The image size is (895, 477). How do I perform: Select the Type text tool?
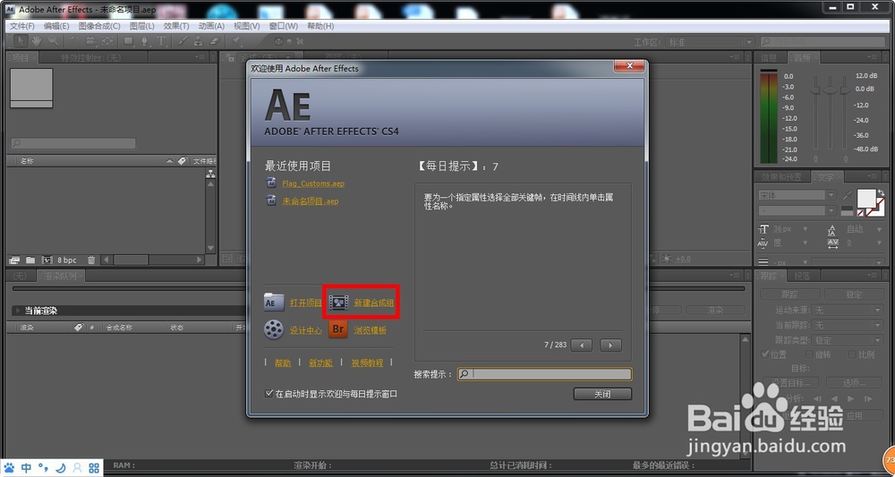[x=161, y=41]
